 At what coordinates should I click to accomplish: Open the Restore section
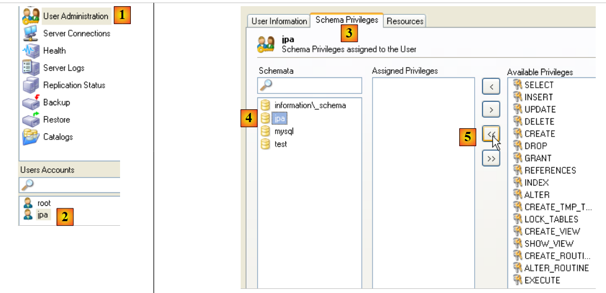56,120
